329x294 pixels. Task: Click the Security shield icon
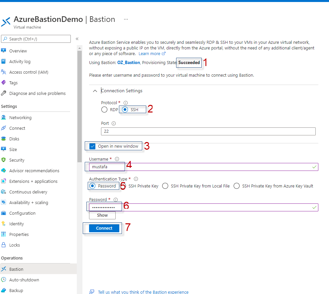click(x=4, y=160)
